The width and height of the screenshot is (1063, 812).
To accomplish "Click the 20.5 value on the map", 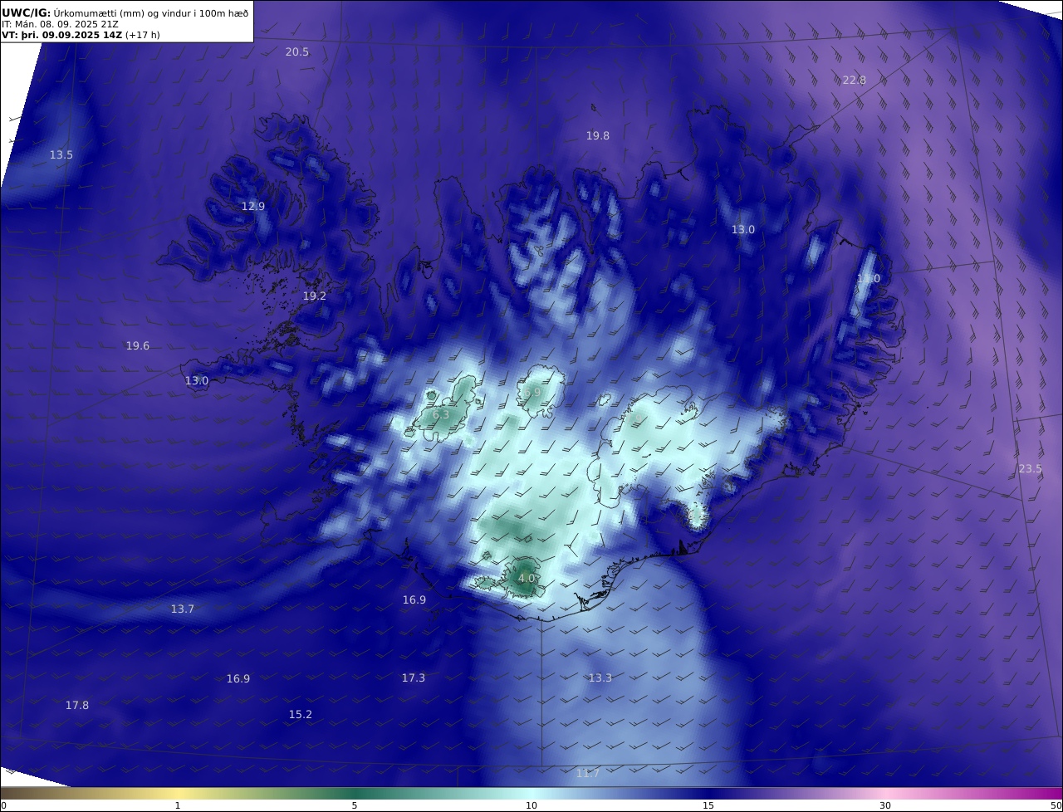I will [x=297, y=51].
